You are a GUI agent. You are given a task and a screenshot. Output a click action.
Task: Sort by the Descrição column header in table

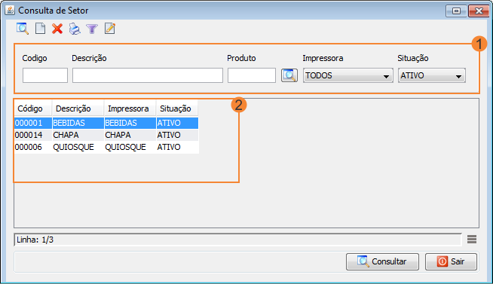click(78, 108)
